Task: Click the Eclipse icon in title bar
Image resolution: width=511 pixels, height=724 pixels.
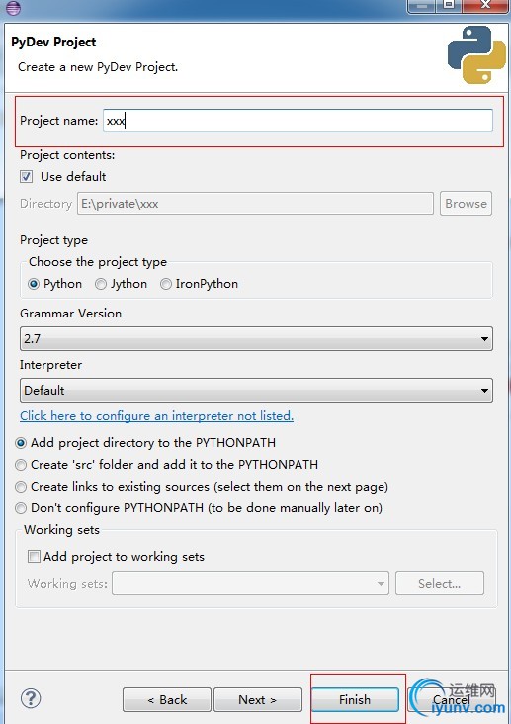Action: [x=14, y=7]
